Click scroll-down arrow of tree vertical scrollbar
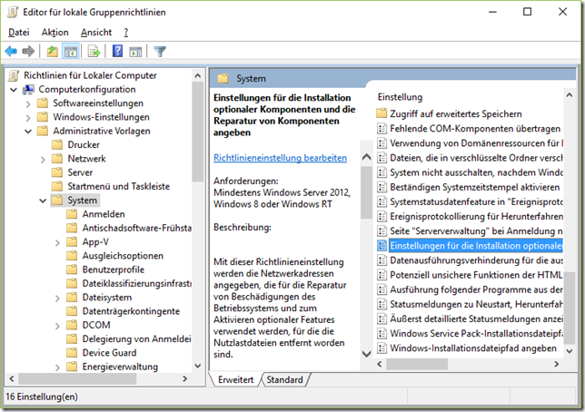The width and height of the screenshot is (585, 412). point(198,366)
